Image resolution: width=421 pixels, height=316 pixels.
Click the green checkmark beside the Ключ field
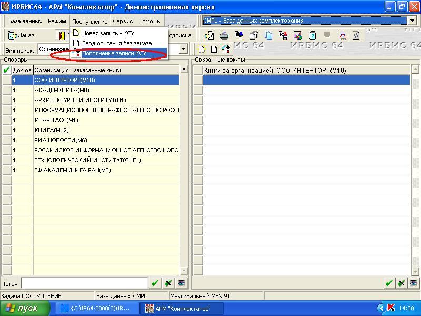[x=155, y=283]
